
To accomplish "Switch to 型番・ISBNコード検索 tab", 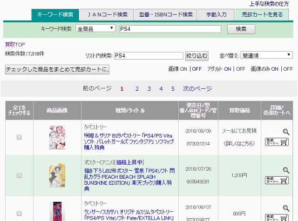I will click(166, 14).
